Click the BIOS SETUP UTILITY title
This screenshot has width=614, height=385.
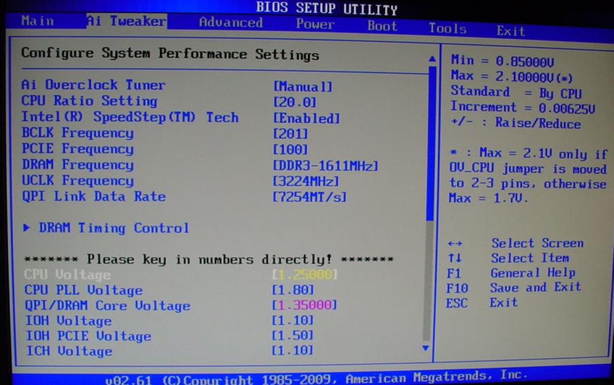327,8
